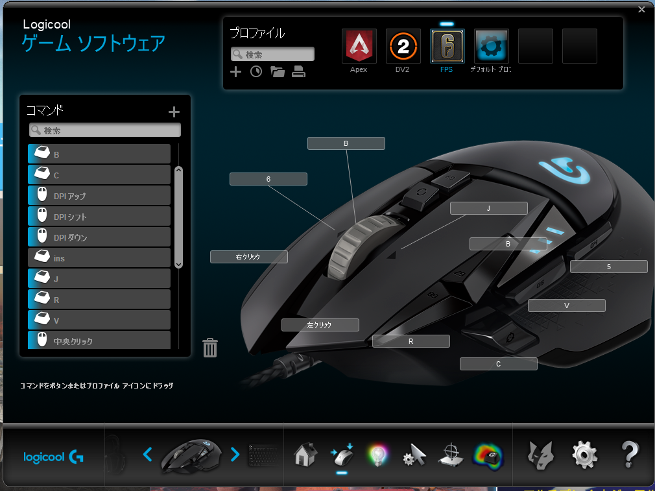Click command list scroll down arrow

(x=178, y=264)
